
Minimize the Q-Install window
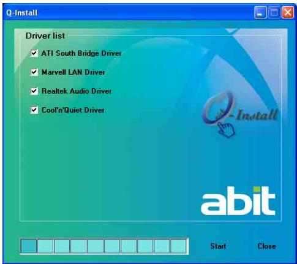[x=260, y=13]
